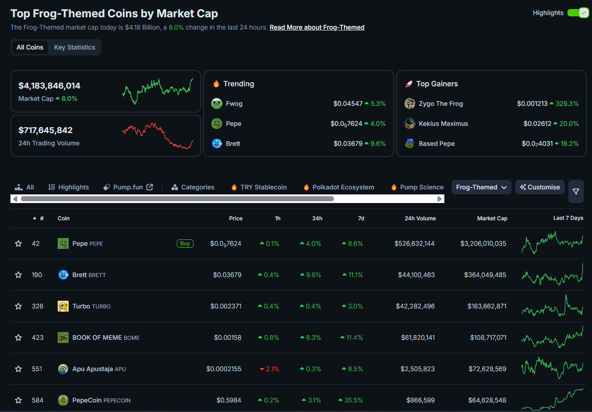Star the Pepe coin as favorite
Viewport: 592px width, 412px height.
point(18,243)
